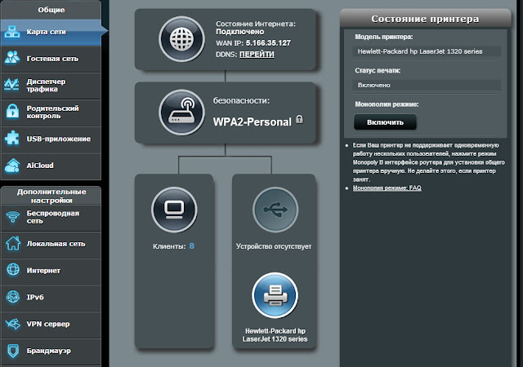Click the empty USB device icon

[275, 210]
